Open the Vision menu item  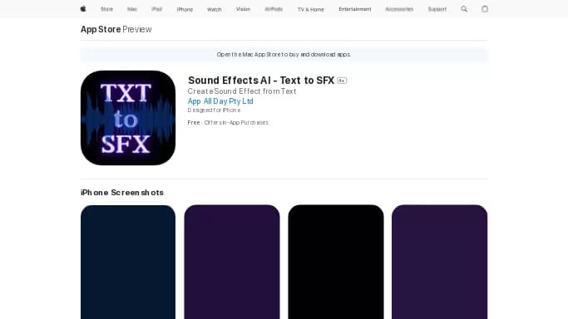(243, 9)
